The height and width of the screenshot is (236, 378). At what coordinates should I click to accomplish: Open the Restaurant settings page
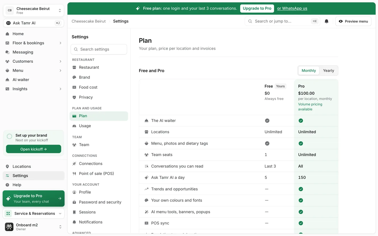tap(99, 67)
